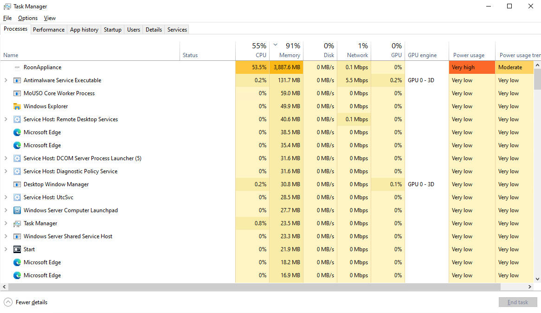Screen dimensions: 541x313
Task: Expand Service Host: Remote Desktop Services
Action: click(6, 119)
